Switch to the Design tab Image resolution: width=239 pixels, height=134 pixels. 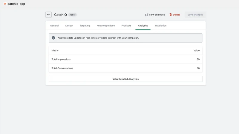69,26
